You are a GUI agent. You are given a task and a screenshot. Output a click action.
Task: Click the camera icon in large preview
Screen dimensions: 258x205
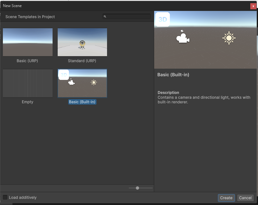pyautogui.click(x=183, y=38)
